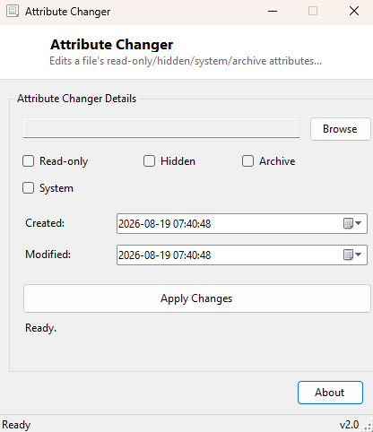Click the 'Edits a file's read-only' subtitle
The width and height of the screenshot is (373, 432).
click(x=186, y=61)
